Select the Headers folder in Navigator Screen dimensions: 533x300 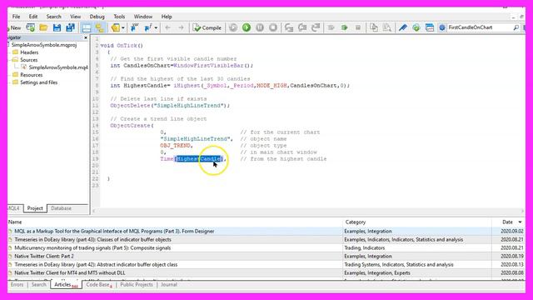point(29,52)
